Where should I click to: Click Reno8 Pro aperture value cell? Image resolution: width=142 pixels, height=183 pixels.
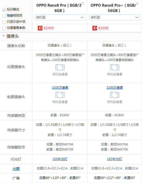click(x=60, y=168)
